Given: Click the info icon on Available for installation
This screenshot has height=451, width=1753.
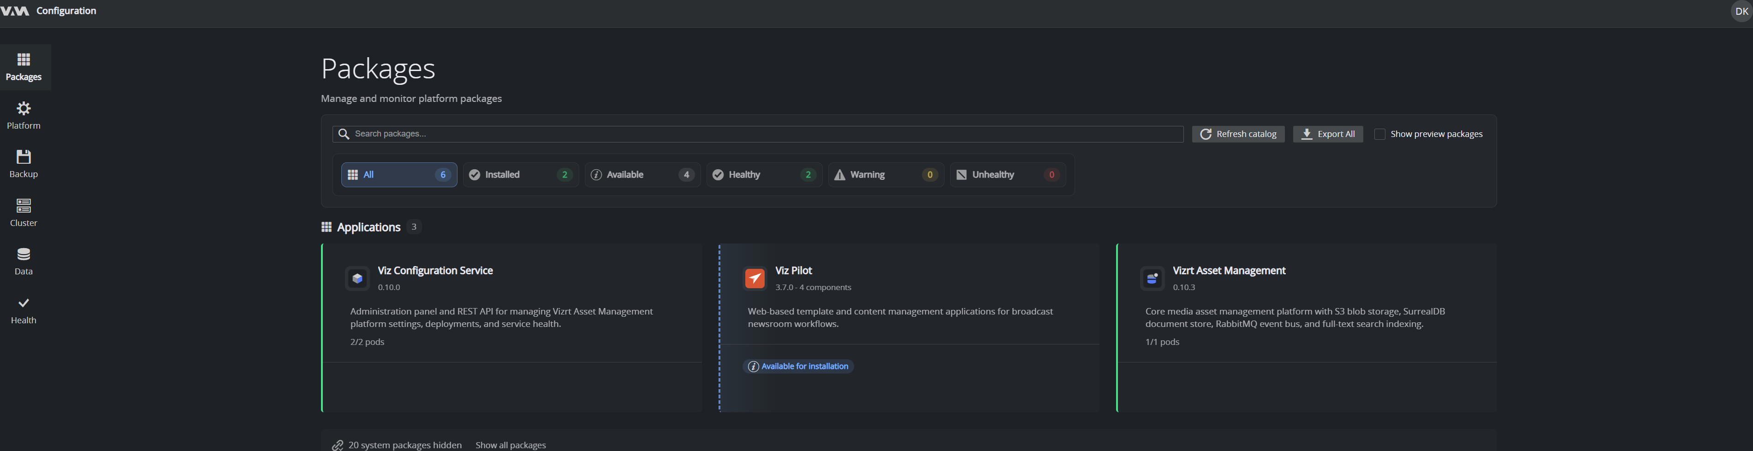Looking at the screenshot, I should [x=753, y=367].
